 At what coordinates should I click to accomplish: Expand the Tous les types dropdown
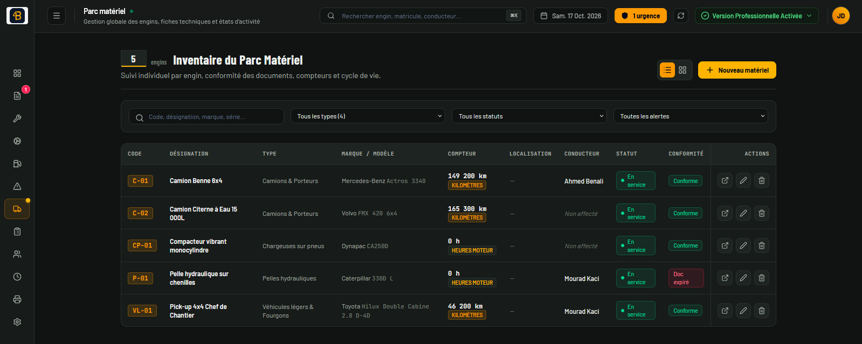[x=368, y=116]
